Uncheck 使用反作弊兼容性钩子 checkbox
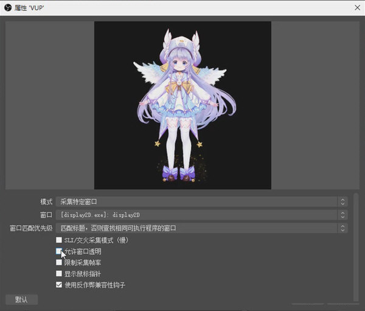 (59, 285)
